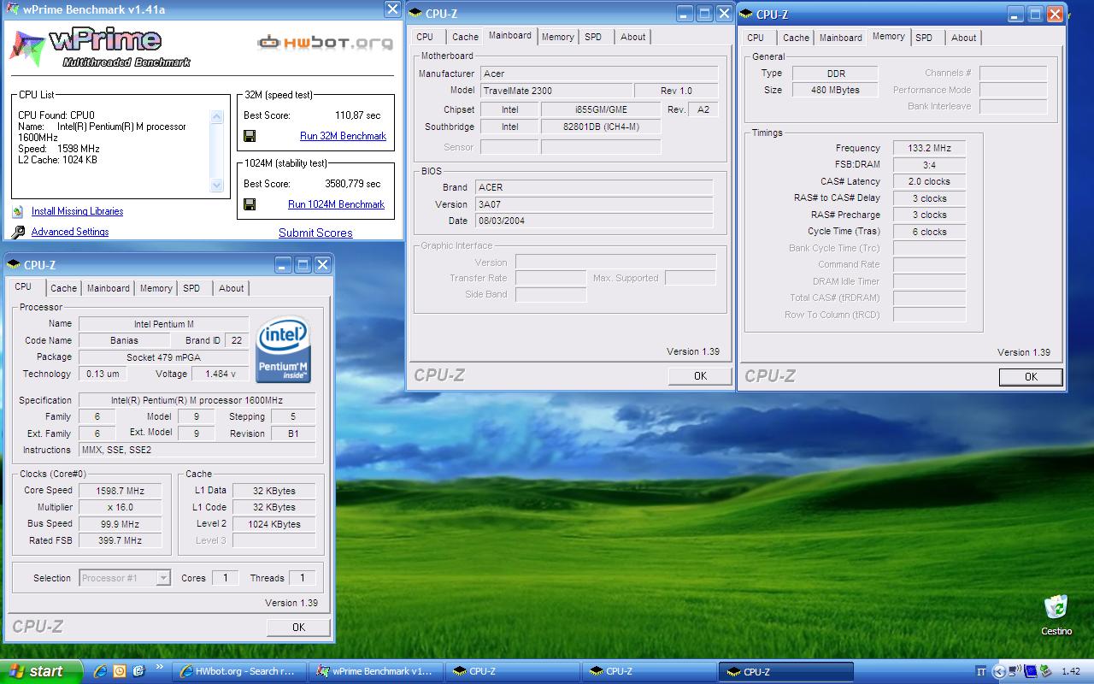Click the blue monitor tray icon
The image size is (1094, 684).
click(x=1031, y=671)
